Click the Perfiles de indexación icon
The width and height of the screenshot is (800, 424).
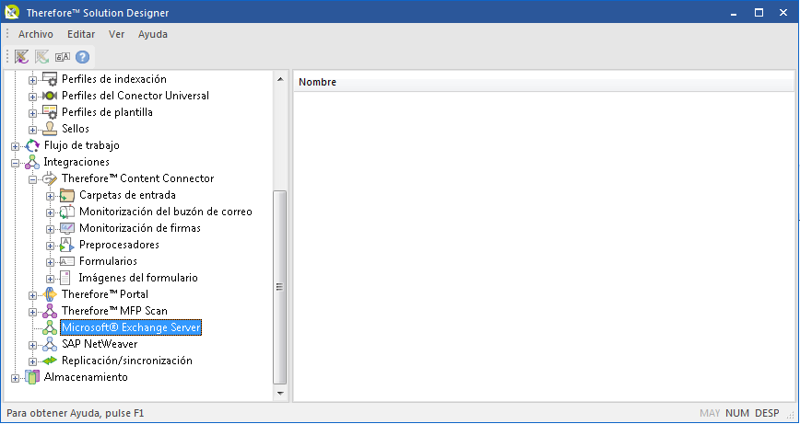click(x=50, y=79)
